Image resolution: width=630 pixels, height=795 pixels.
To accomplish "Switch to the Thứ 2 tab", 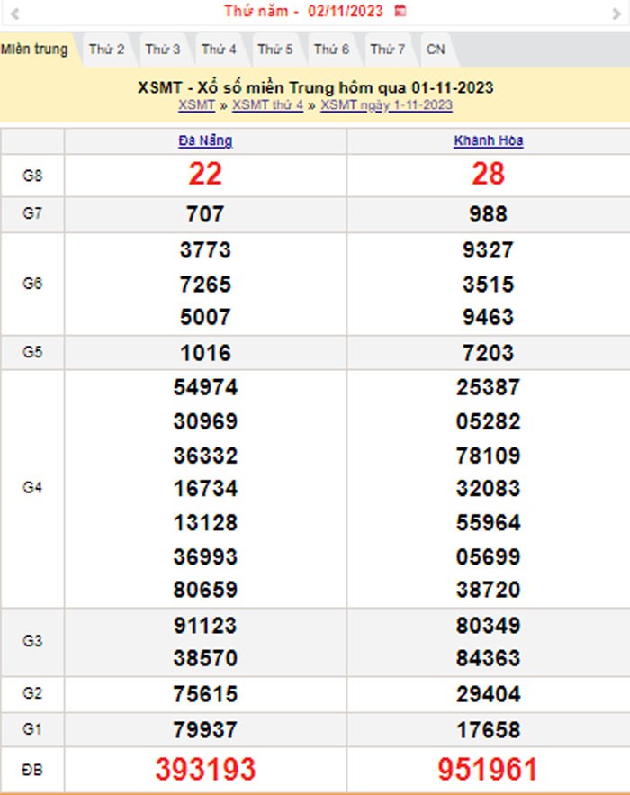I will coord(106,50).
